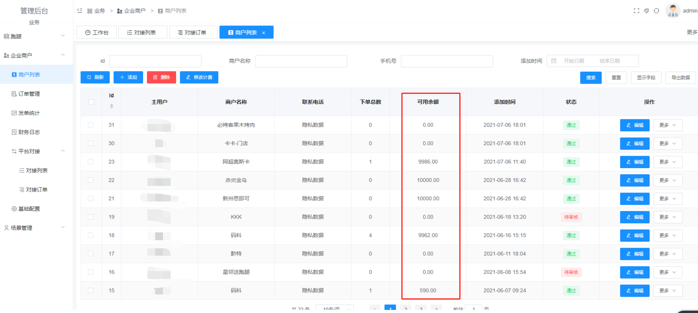Toggle fullscreen mode icon in header
This screenshot has height=313, width=698.
tap(636, 11)
